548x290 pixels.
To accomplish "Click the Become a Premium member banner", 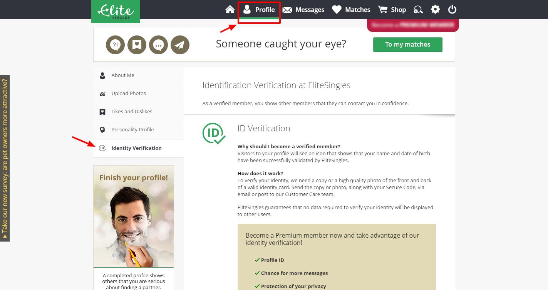I will click(413, 25).
